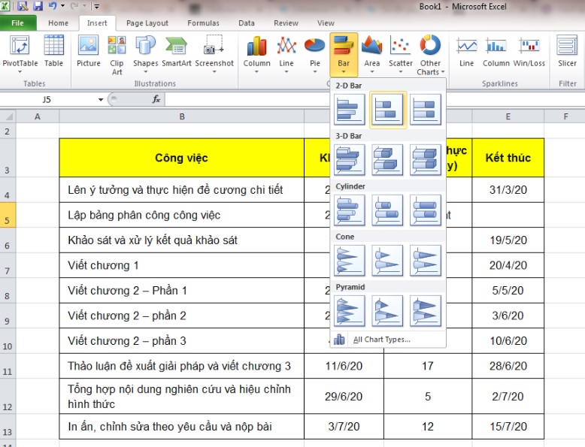Image resolution: width=585 pixels, height=447 pixels.
Task: Customize the Quick Access Toolbar dropdown
Action: tap(96, 6)
